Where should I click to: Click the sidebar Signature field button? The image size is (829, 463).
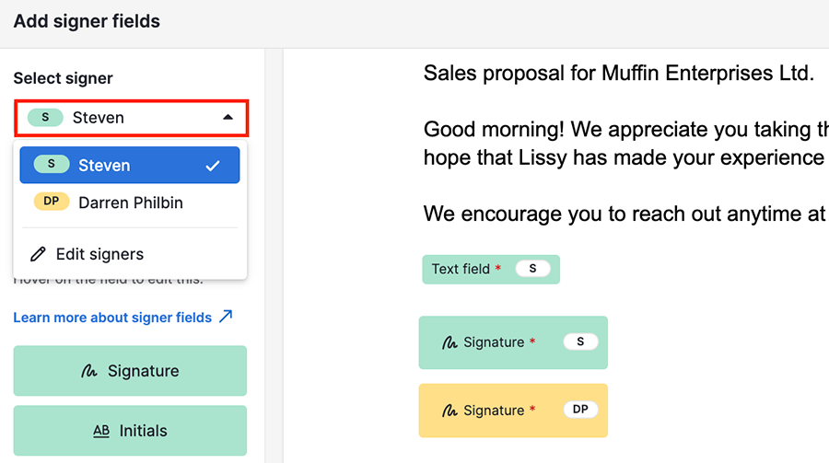[x=130, y=371]
